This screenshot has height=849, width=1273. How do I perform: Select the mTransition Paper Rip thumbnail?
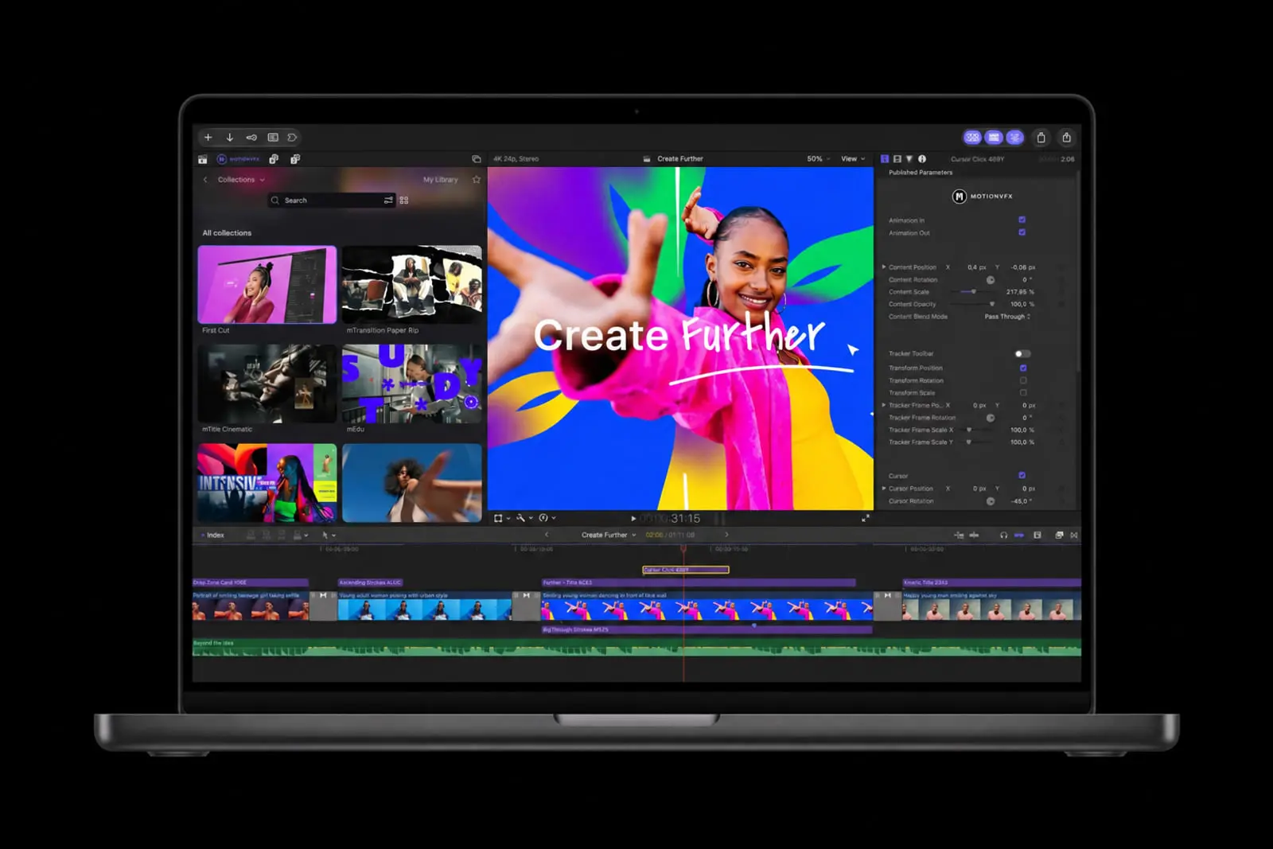click(412, 284)
